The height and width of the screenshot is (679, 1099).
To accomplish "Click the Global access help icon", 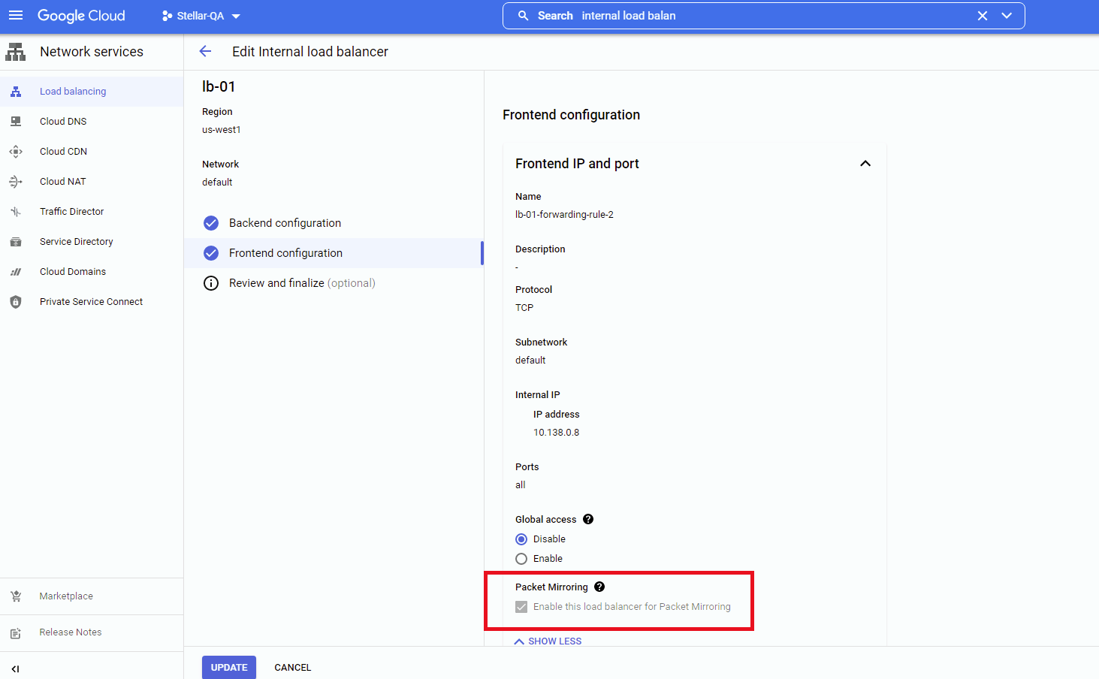I will [x=588, y=519].
